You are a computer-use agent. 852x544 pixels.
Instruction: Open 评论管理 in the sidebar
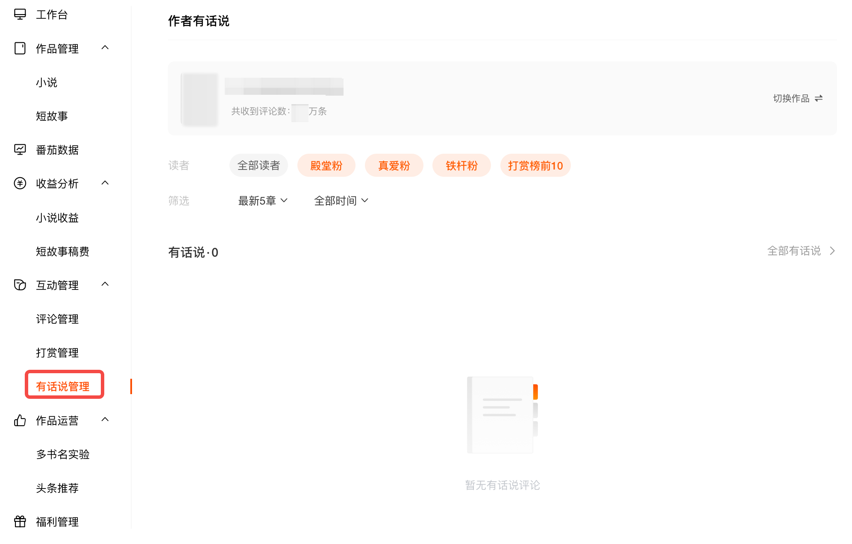(x=57, y=319)
